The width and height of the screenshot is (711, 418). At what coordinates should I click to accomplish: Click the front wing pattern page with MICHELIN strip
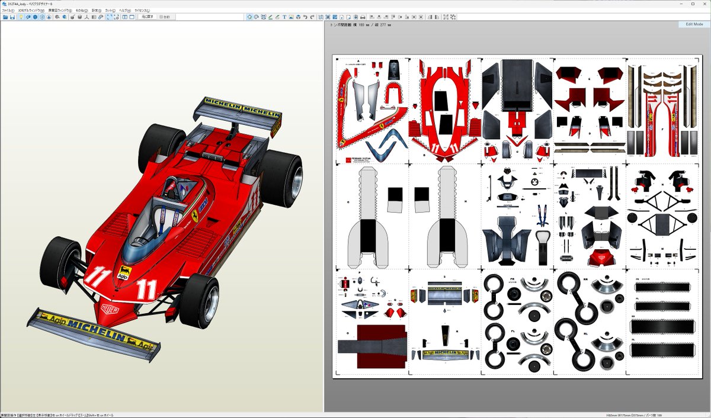coord(444,323)
